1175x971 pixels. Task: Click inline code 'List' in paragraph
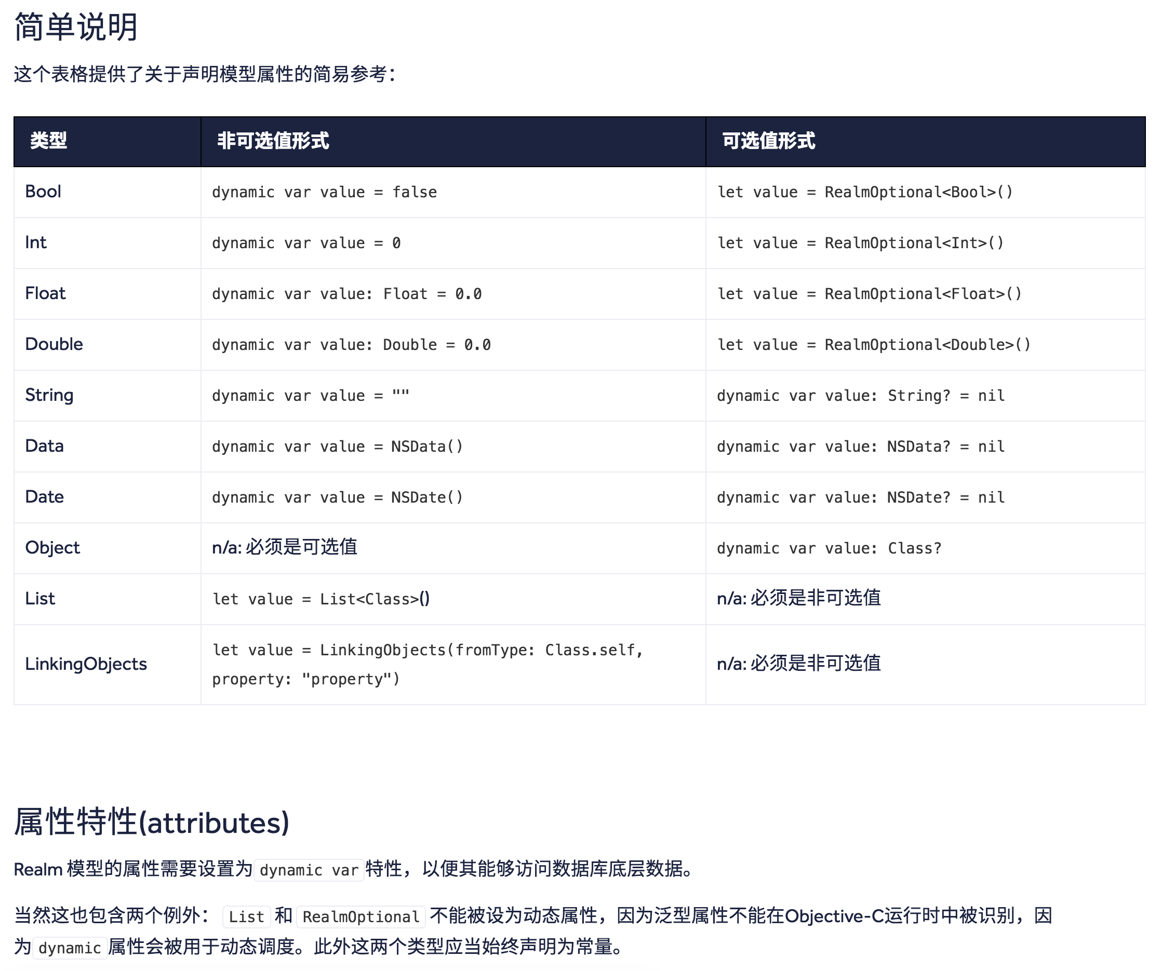point(247,918)
